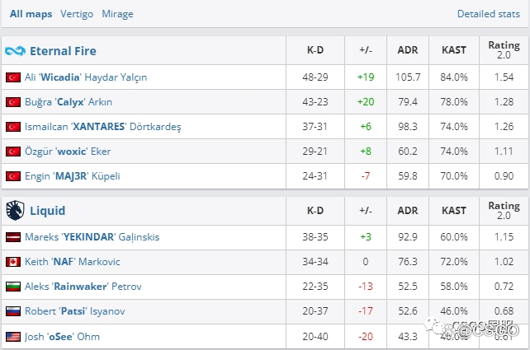Click the Russian flag beside Patsi

pos(13,311)
